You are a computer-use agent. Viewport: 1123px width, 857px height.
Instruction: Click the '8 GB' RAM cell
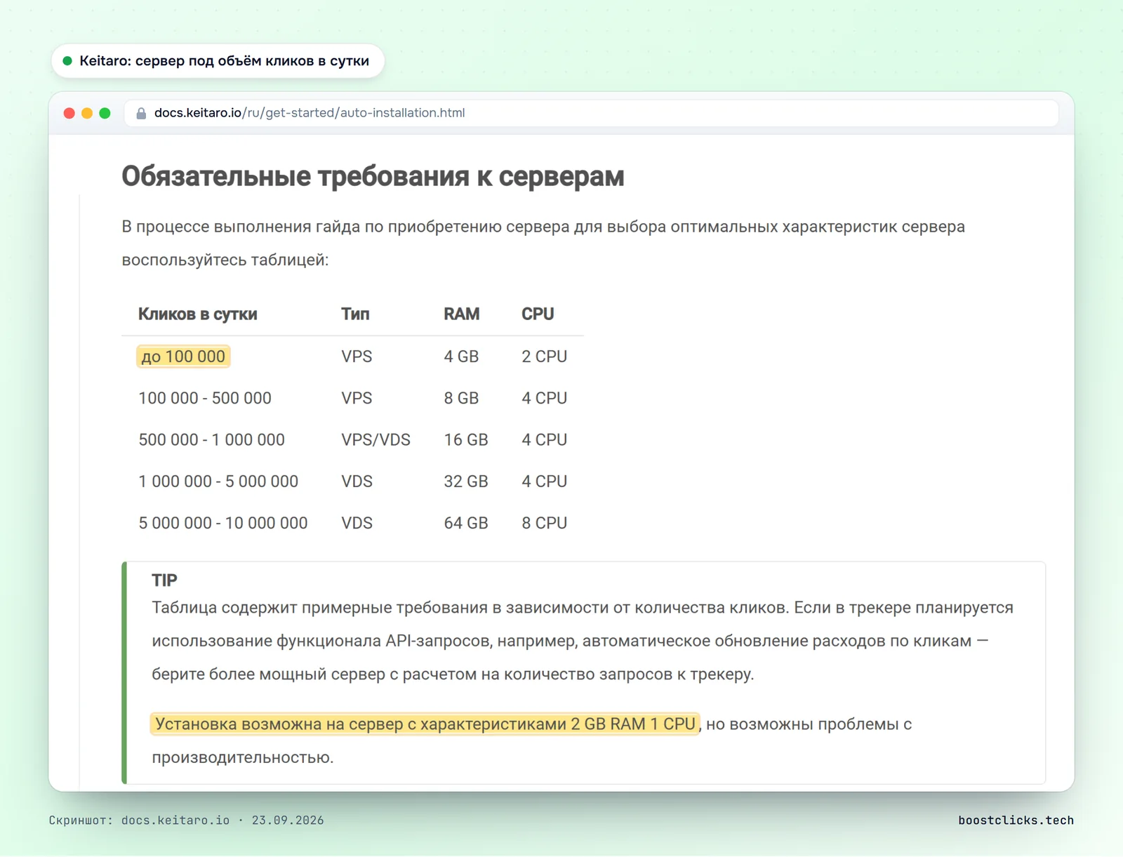click(x=461, y=398)
